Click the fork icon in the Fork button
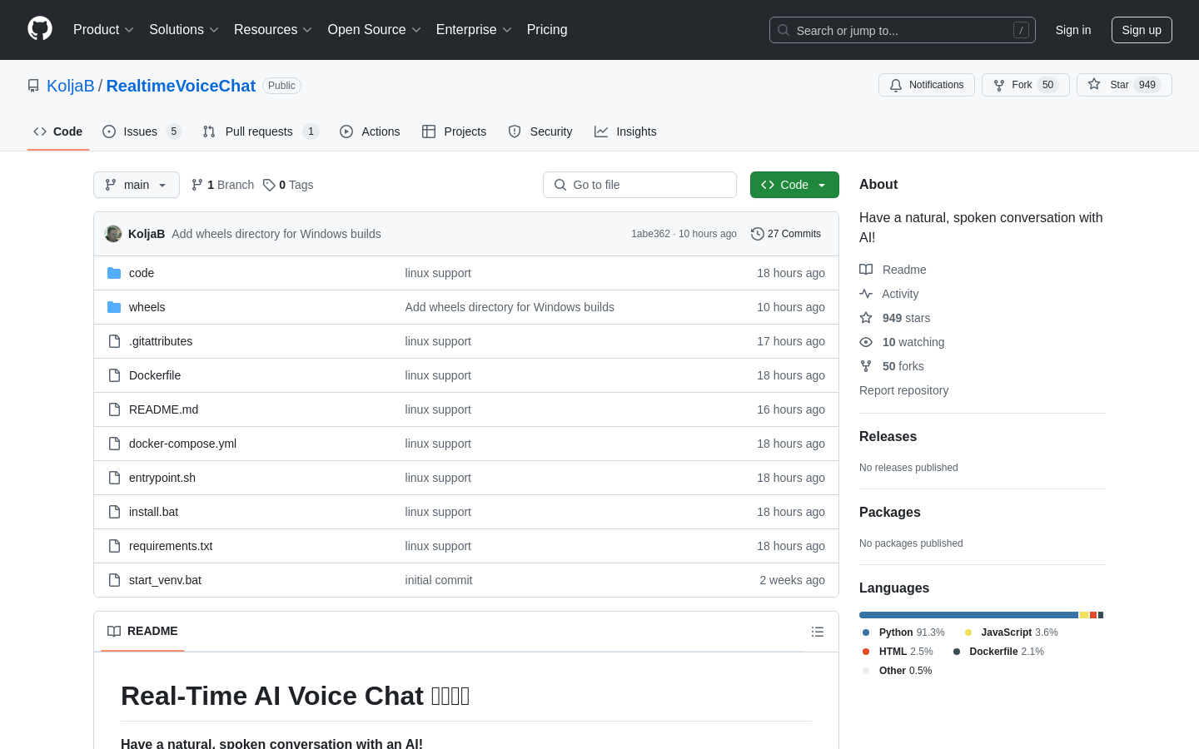The image size is (1199, 749). tap(999, 85)
